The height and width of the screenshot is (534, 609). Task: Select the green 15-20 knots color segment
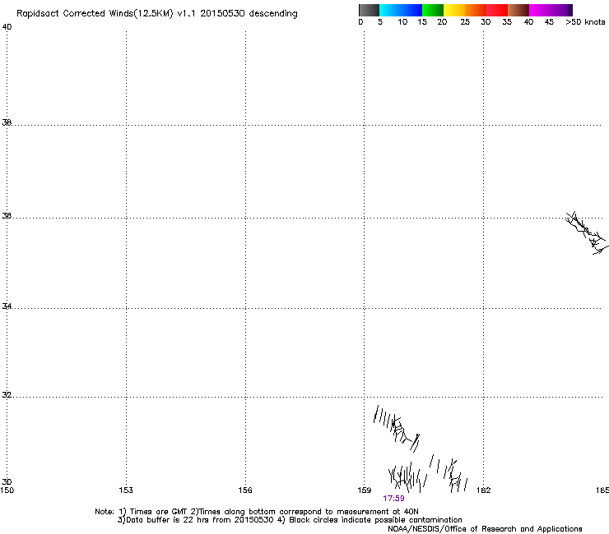pyautogui.click(x=433, y=10)
